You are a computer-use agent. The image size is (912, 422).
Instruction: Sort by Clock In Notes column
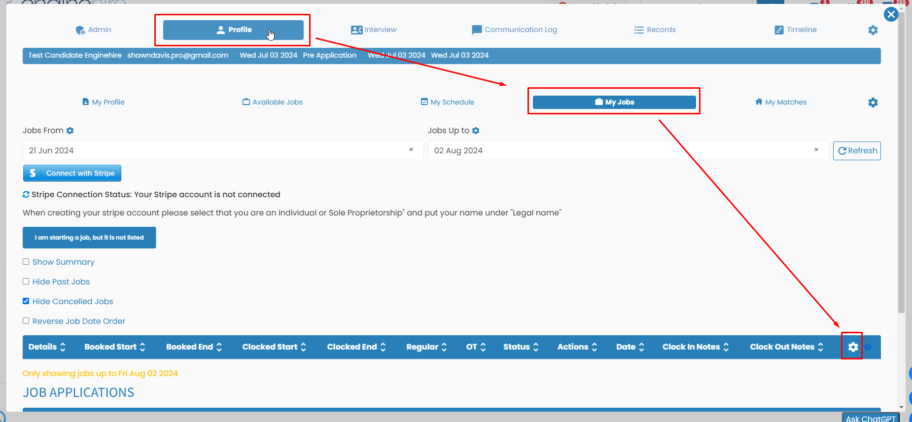pyautogui.click(x=695, y=347)
